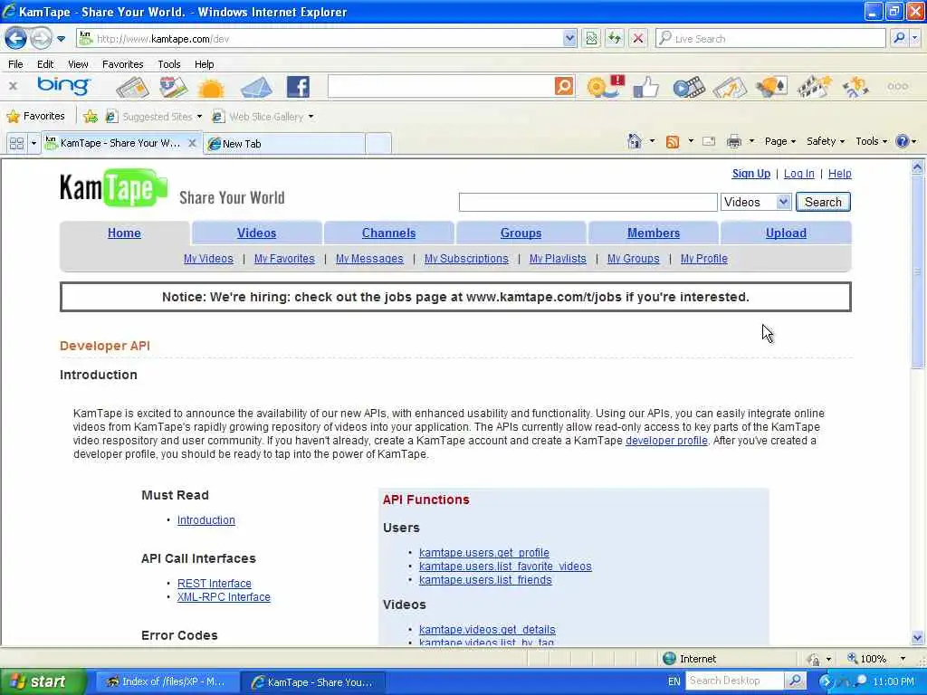Click the Quick Tabs grid icon
The height and width of the screenshot is (695, 927).
(x=16, y=143)
